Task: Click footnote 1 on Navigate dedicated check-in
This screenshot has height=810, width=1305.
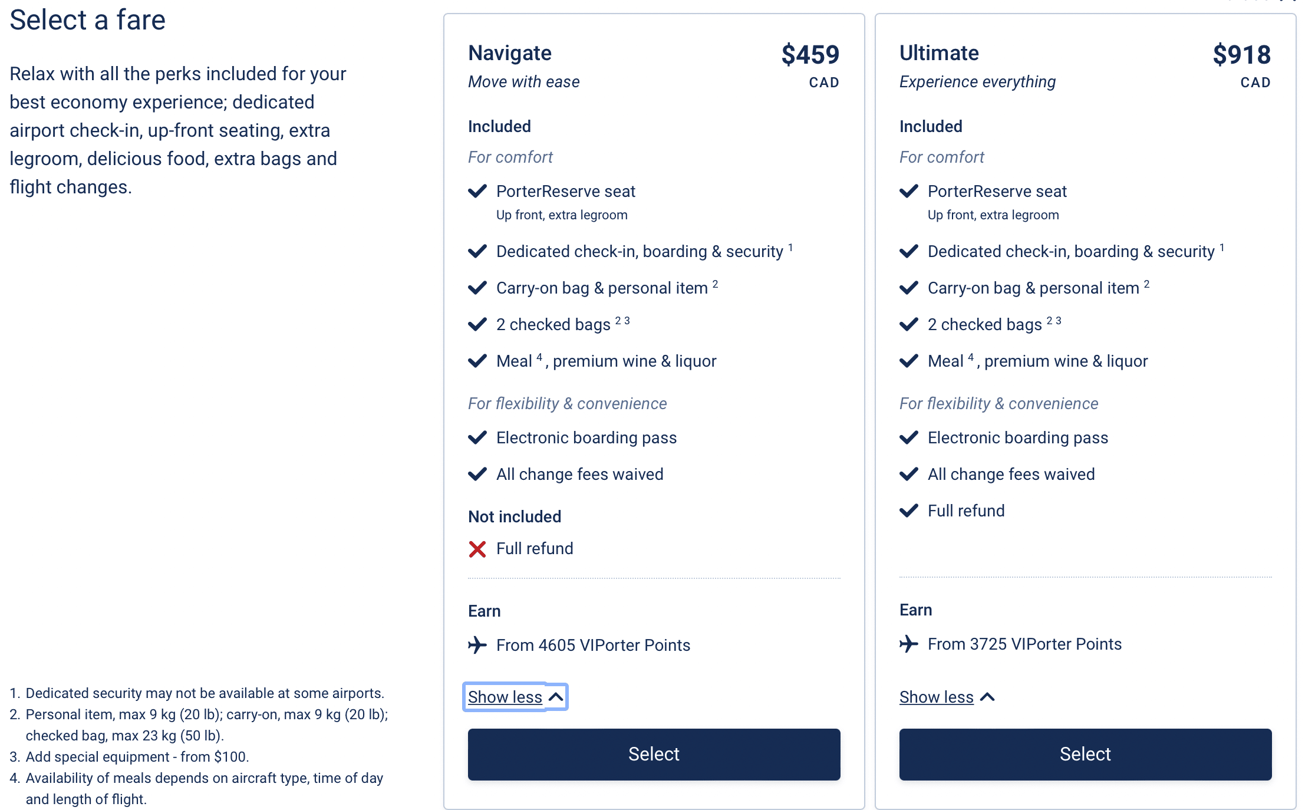Action: pyautogui.click(x=790, y=248)
